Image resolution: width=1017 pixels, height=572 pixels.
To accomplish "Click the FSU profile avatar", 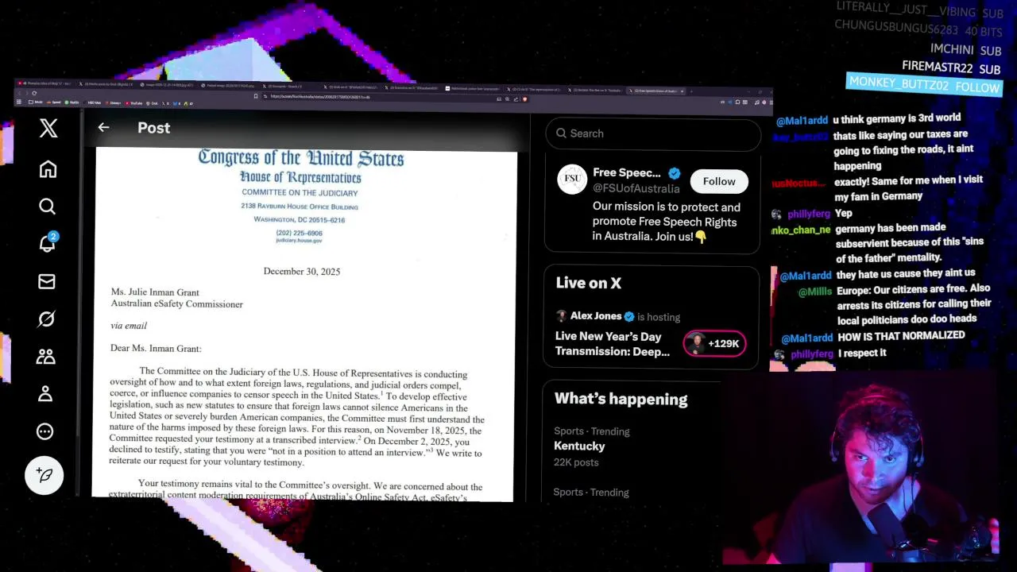I will click(x=572, y=180).
